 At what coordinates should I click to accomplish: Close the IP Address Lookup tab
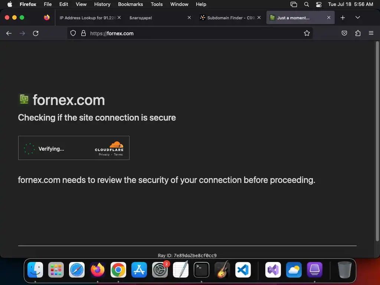[x=119, y=17]
